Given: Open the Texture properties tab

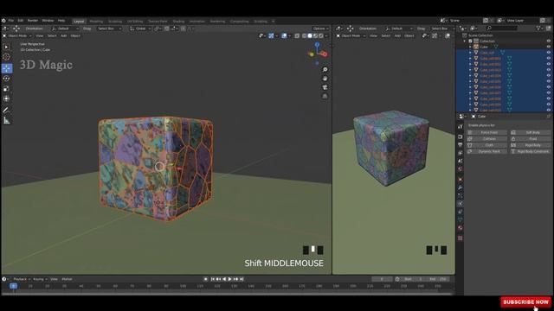Looking at the screenshot, I should (x=460, y=238).
